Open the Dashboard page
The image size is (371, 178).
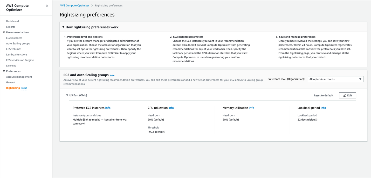[x=12, y=21]
